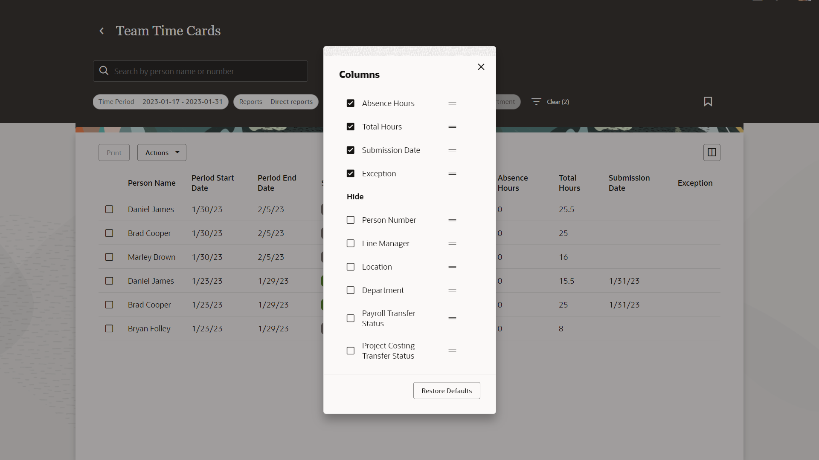Select the Marley Brown row checkbox
This screenshot has height=460, width=819.
click(x=109, y=257)
